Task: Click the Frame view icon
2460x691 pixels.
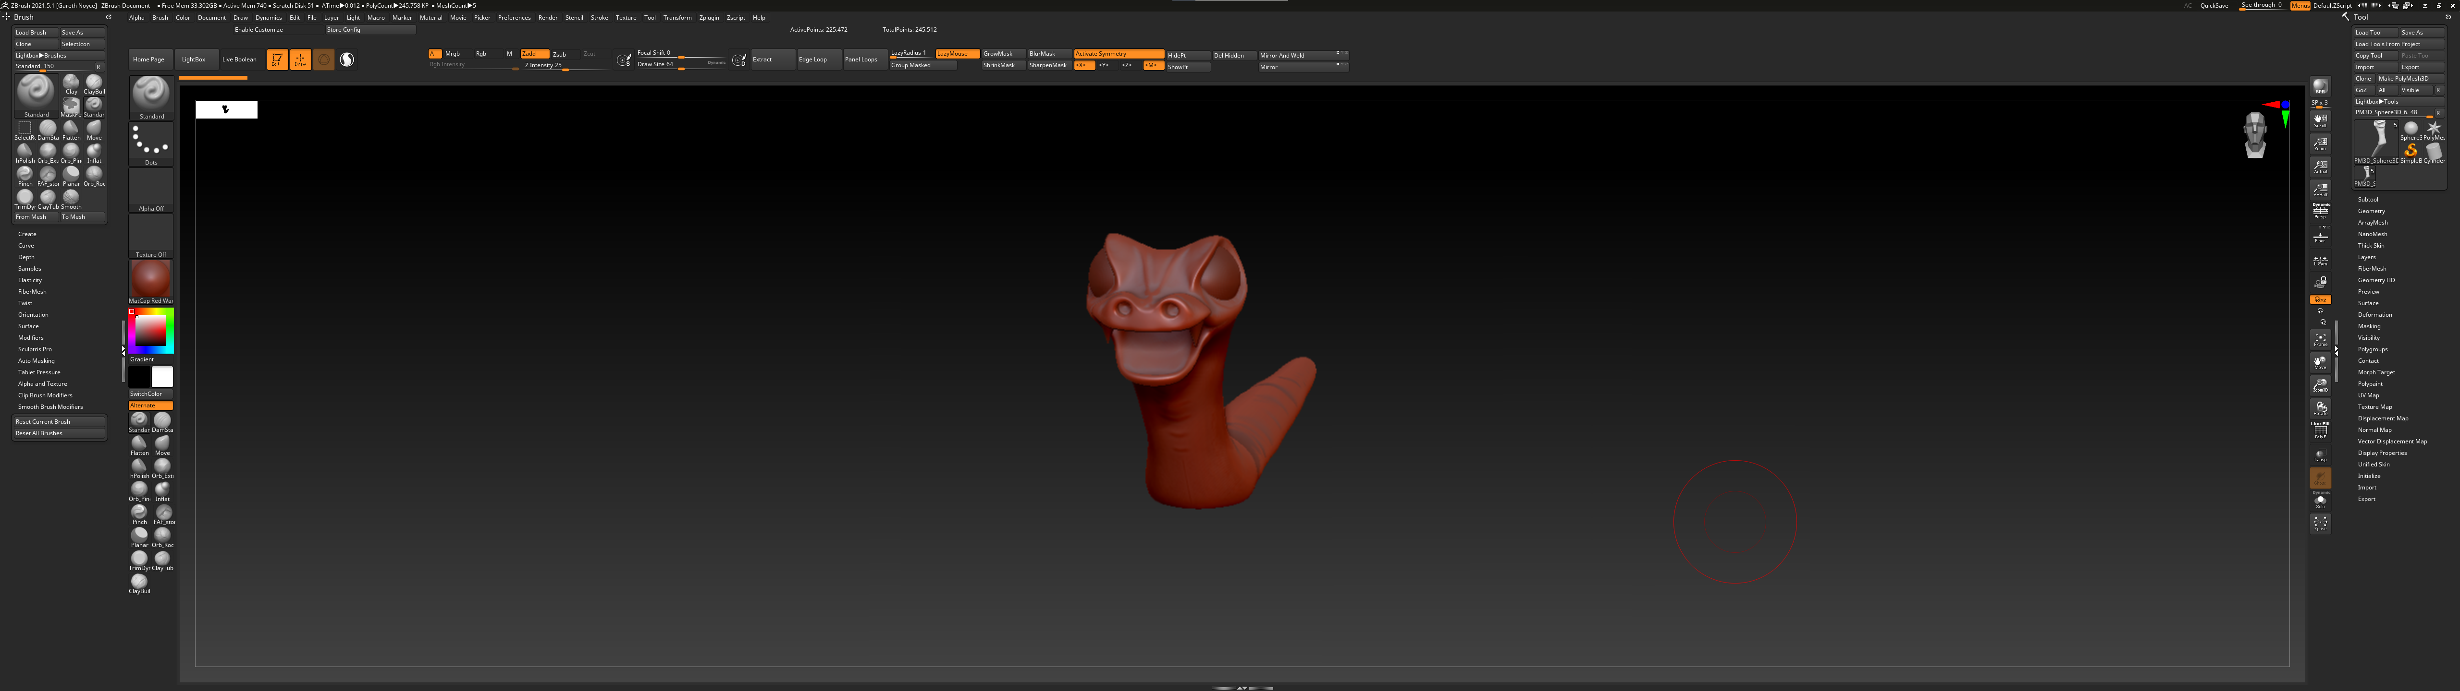Action: pyautogui.click(x=2320, y=339)
